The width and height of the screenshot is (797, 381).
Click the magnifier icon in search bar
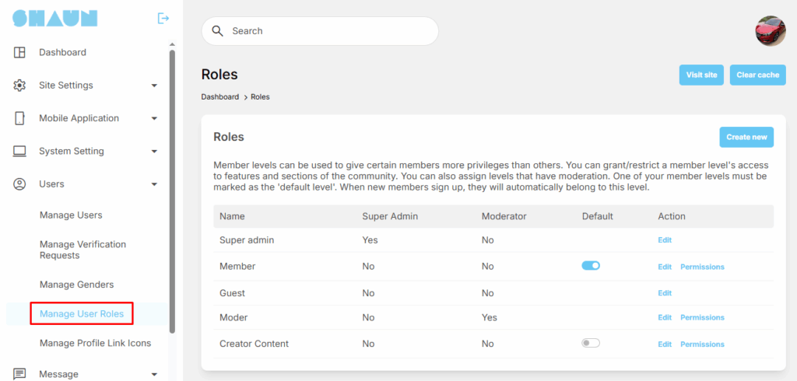tap(217, 31)
